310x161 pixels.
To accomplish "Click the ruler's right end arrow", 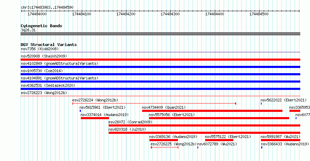I will (299, 11).
